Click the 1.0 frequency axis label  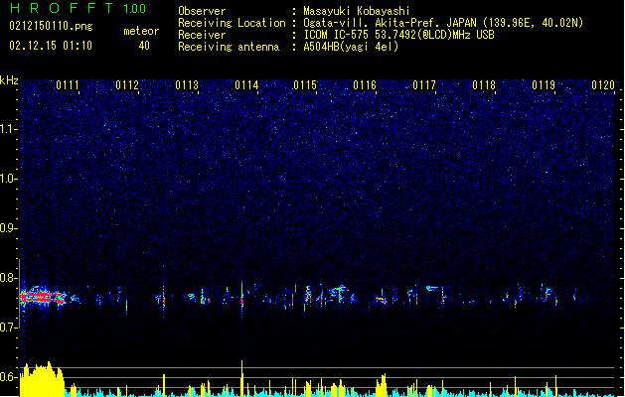(8, 179)
